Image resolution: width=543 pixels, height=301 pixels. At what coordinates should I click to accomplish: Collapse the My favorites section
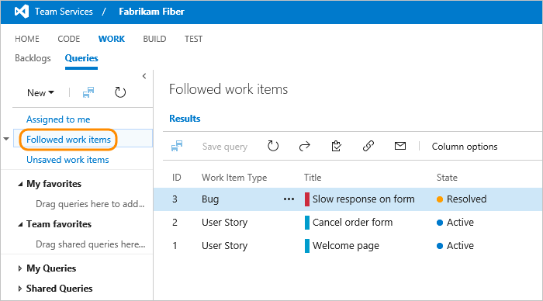[20, 185]
